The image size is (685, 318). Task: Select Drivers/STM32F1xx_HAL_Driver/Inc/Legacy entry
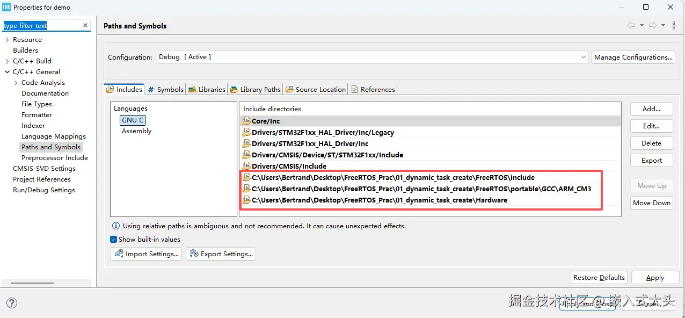(430, 132)
